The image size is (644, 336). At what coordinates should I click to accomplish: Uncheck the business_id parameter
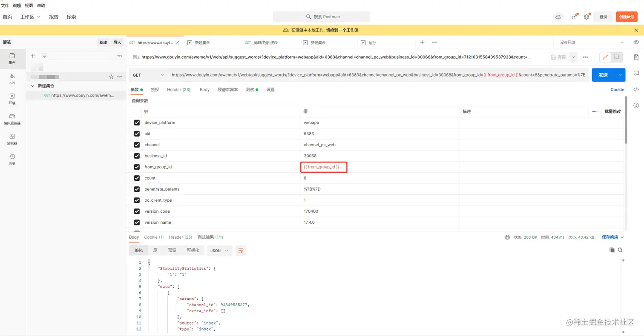137,156
